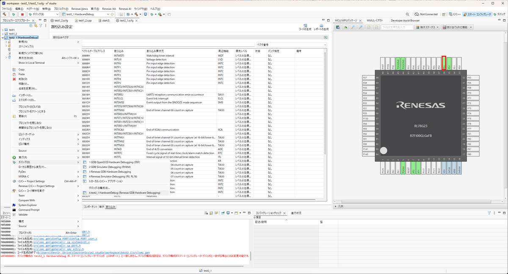Click the build hammer icon in main toolbar
508x274 pixels.
tap(5, 14)
